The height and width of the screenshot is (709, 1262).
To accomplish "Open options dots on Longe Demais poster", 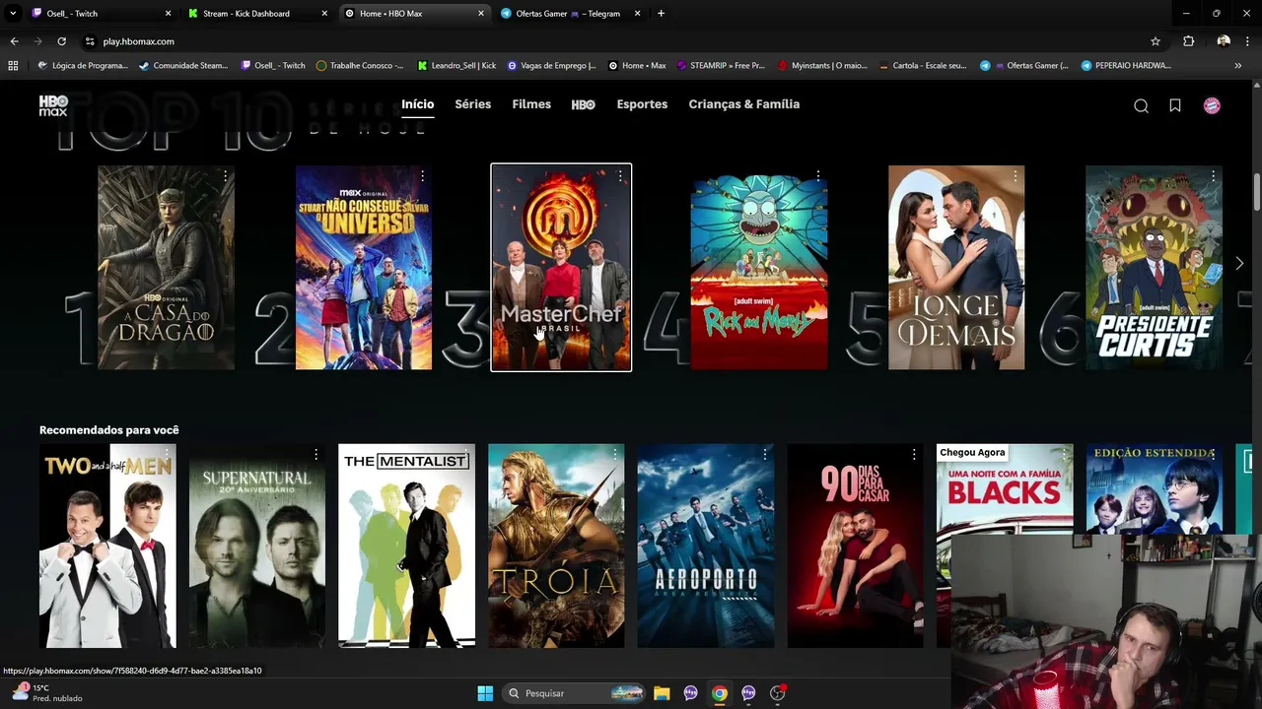I will [x=1015, y=175].
